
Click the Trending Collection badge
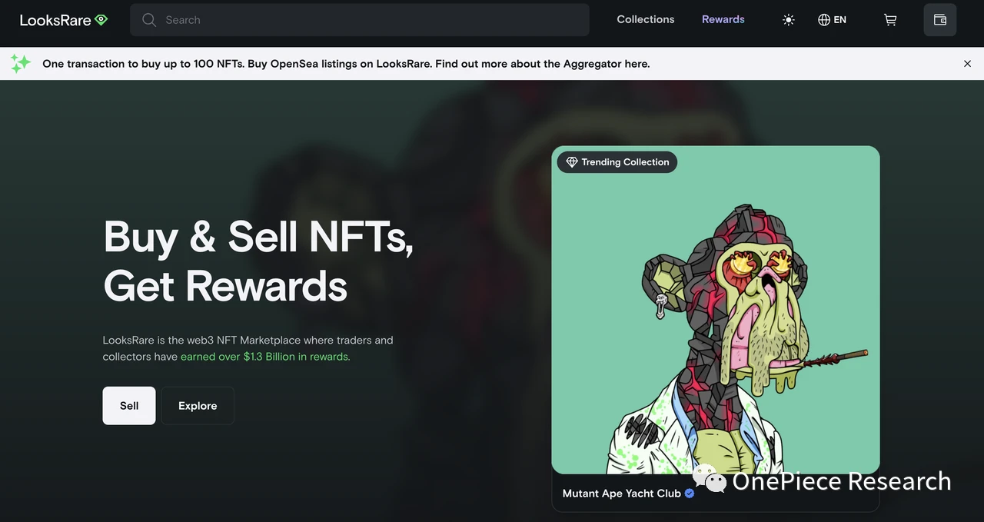coord(617,162)
